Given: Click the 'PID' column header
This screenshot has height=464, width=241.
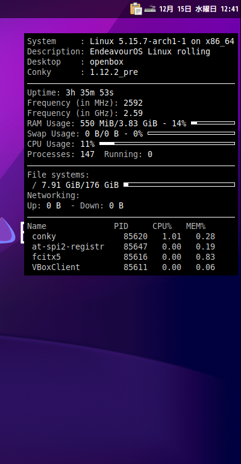Looking at the screenshot, I should click(121, 226).
